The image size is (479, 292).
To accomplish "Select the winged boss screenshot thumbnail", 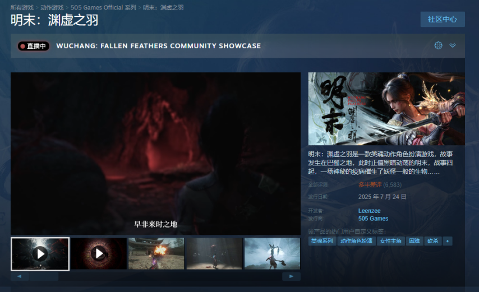I will [x=272, y=253].
